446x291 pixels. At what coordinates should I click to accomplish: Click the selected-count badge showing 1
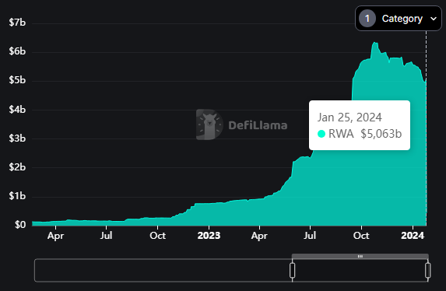[367, 19]
